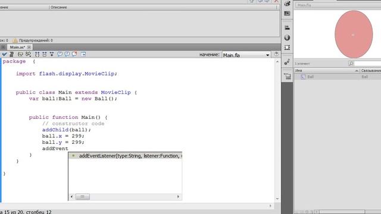Image resolution: width=381 pixels, height=214 pixels.
Task: Click the 1 элемент count label
Action: pyautogui.click(x=302, y=64)
